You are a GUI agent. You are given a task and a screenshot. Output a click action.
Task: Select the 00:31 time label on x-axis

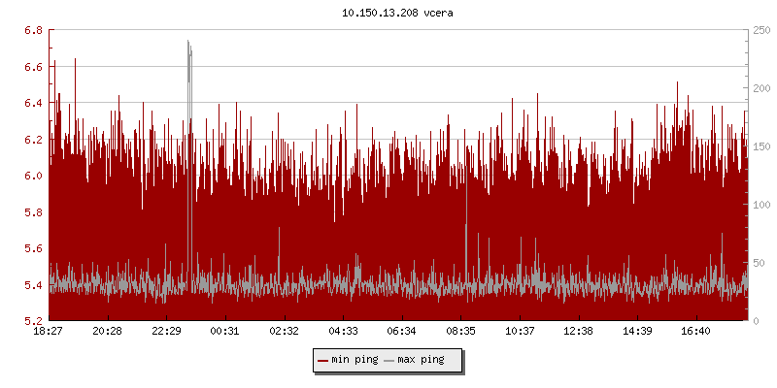(225, 331)
